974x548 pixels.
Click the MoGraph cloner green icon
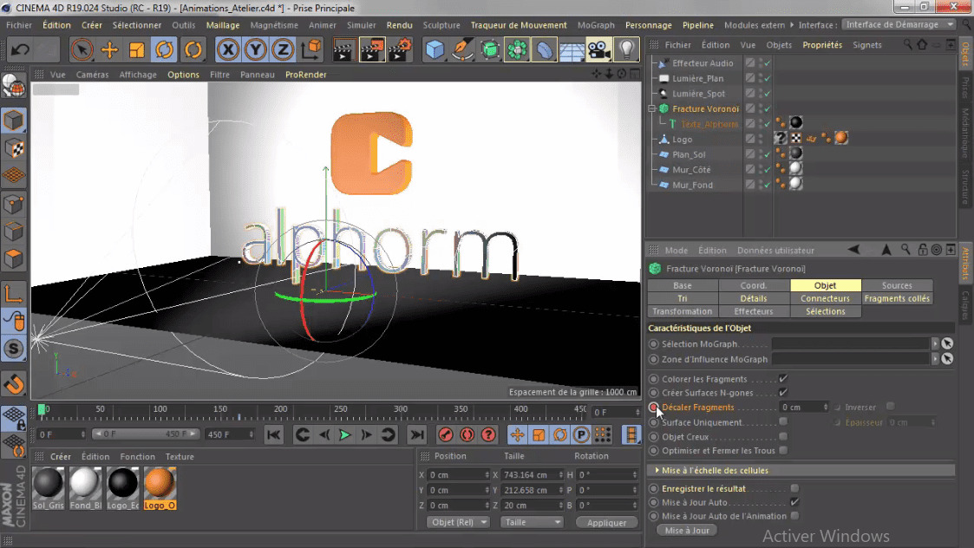[x=517, y=49]
